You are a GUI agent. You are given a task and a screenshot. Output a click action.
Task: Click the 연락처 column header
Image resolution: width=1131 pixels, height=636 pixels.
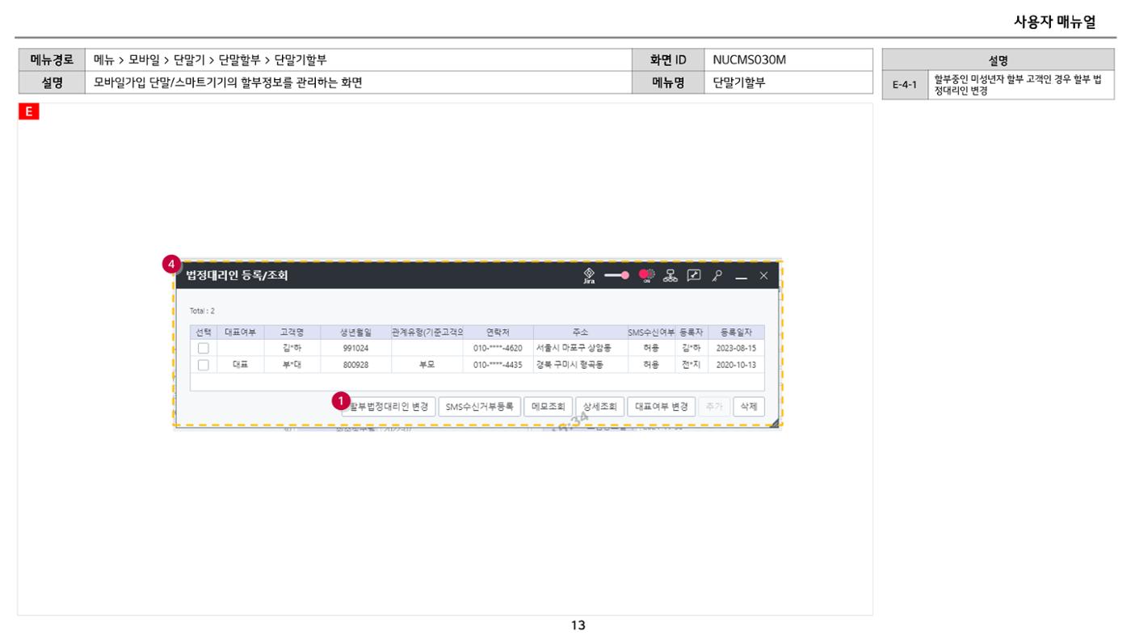pos(498,333)
